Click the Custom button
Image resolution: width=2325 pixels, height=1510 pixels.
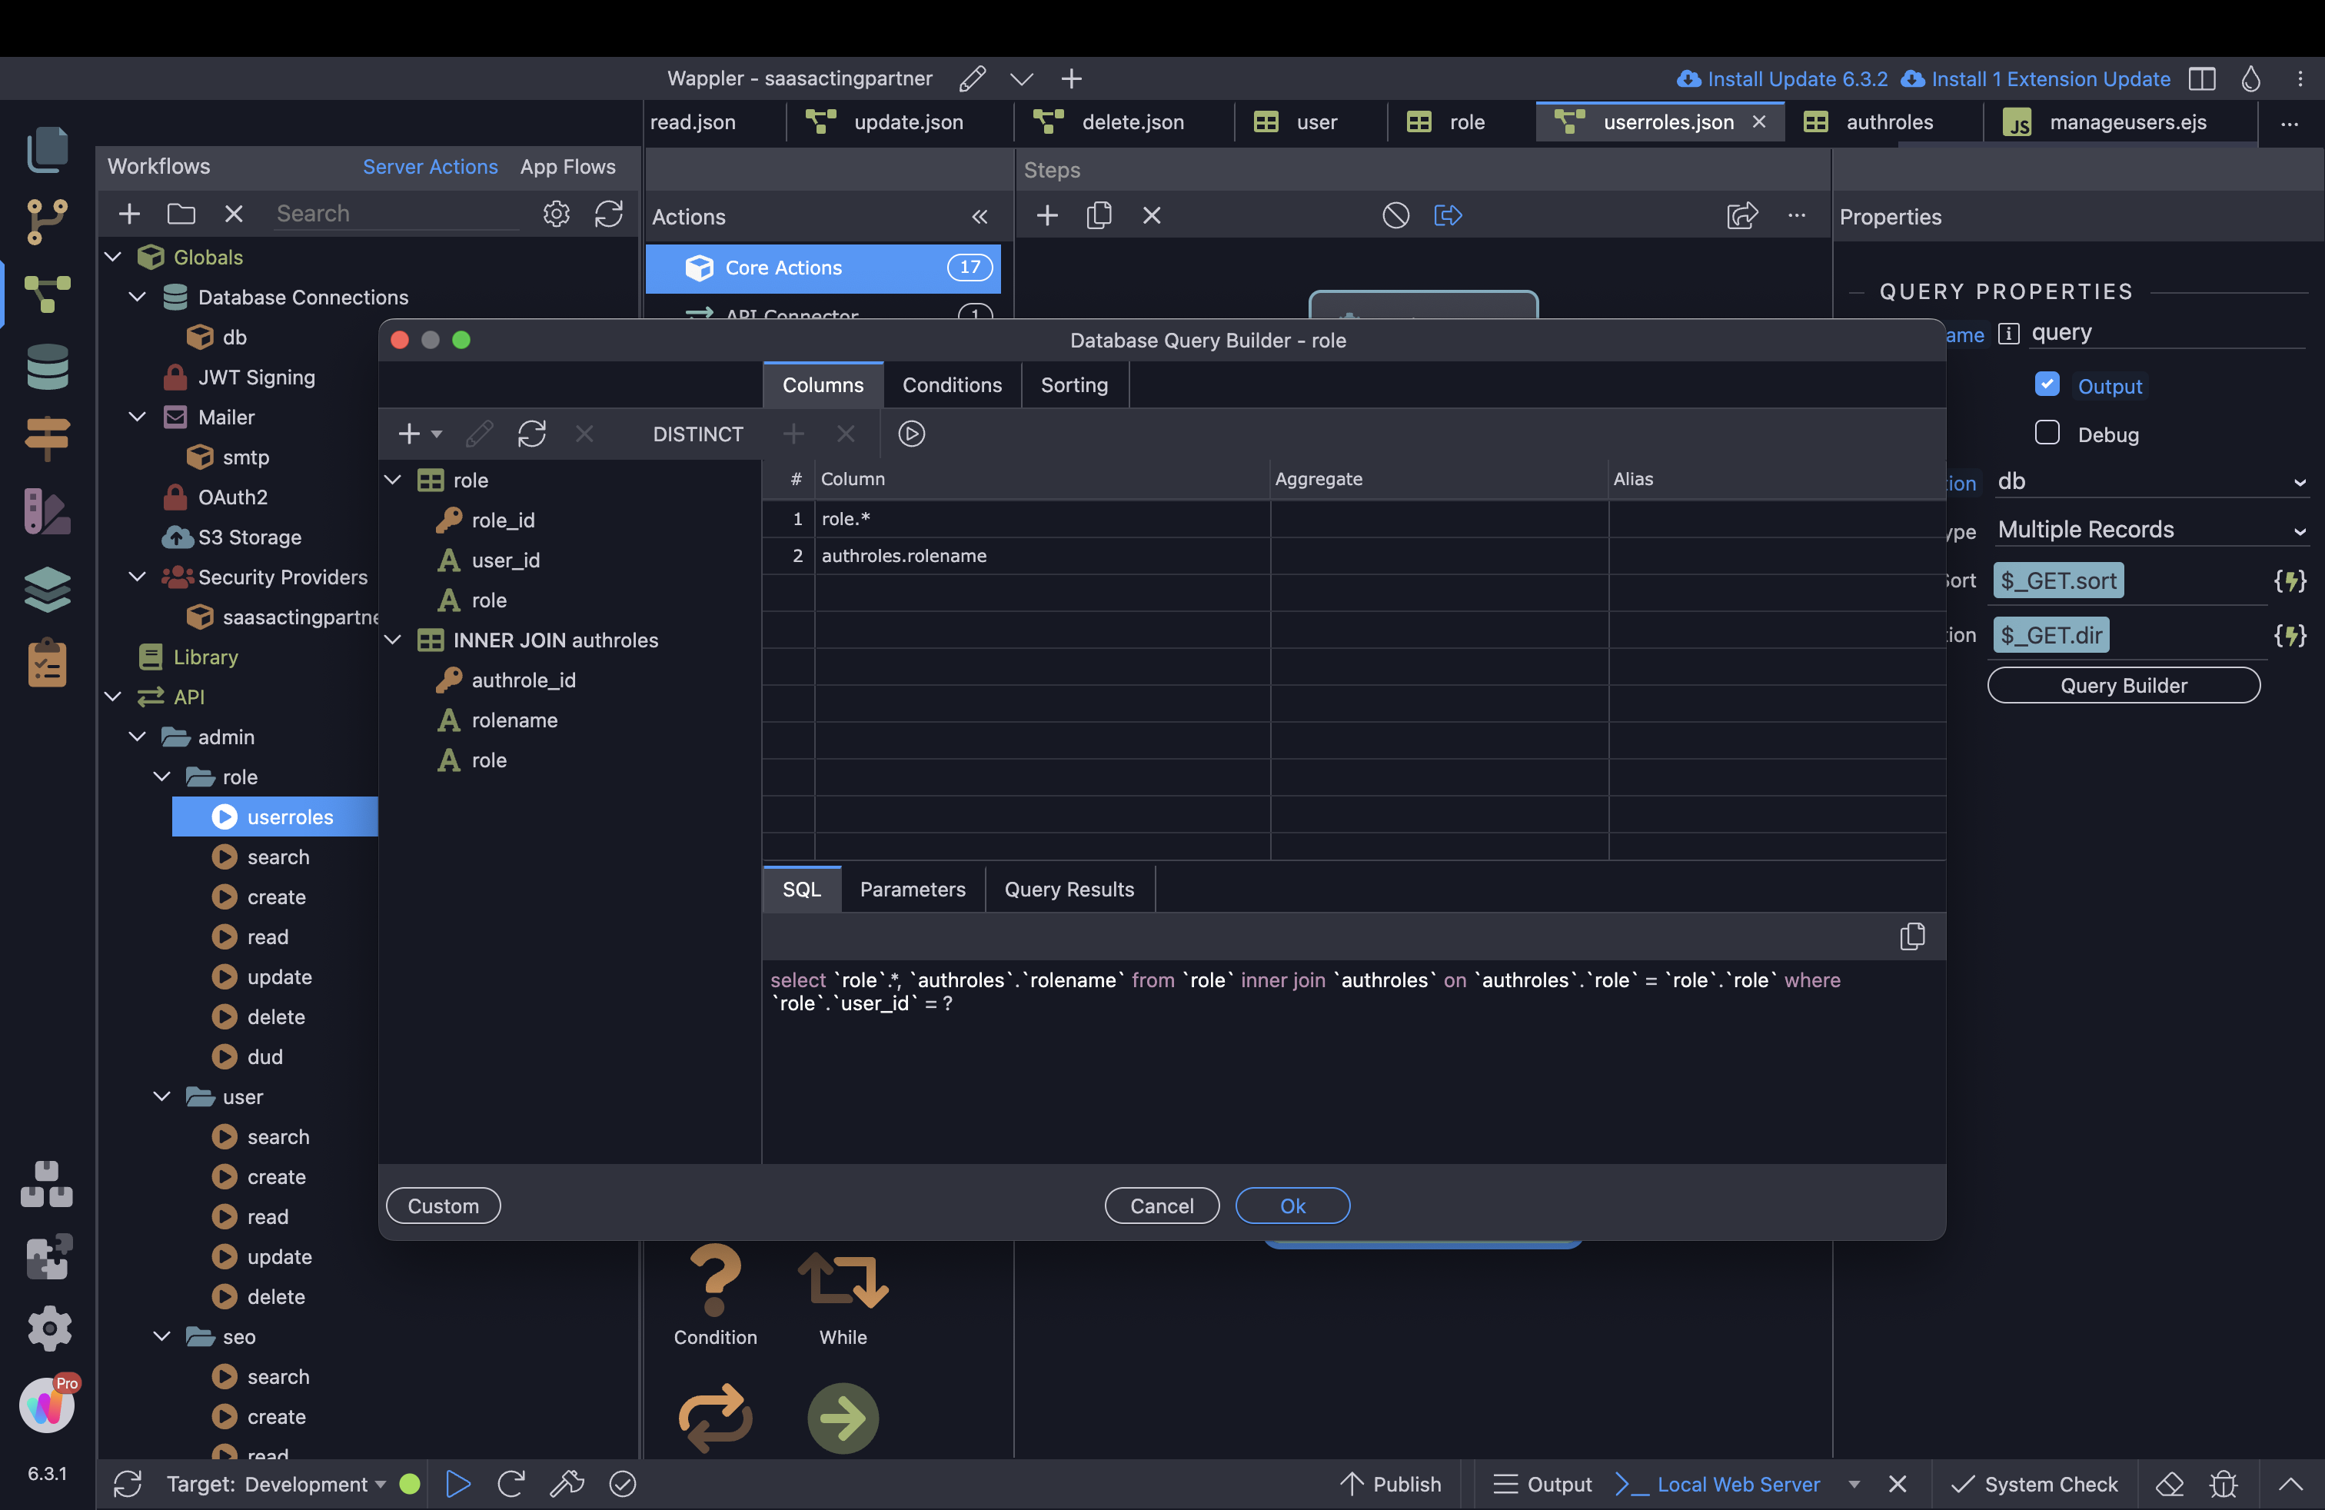coord(444,1206)
